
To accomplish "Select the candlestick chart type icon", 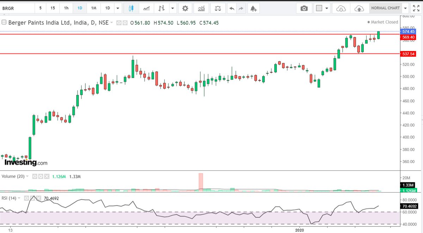I will 131,8.
